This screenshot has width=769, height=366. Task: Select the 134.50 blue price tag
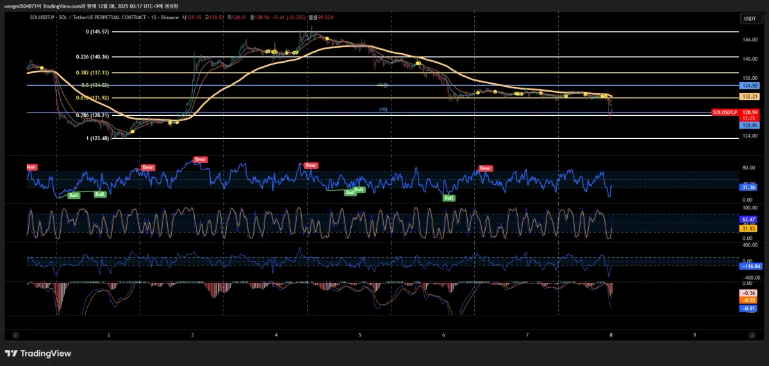749,85
